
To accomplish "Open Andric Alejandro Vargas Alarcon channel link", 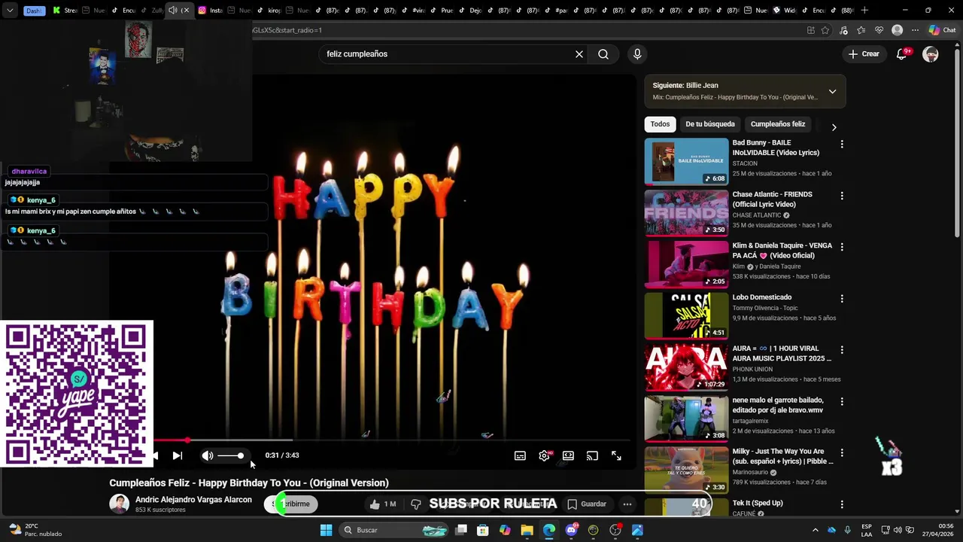I will pyautogui.click(x=193, y=500).
